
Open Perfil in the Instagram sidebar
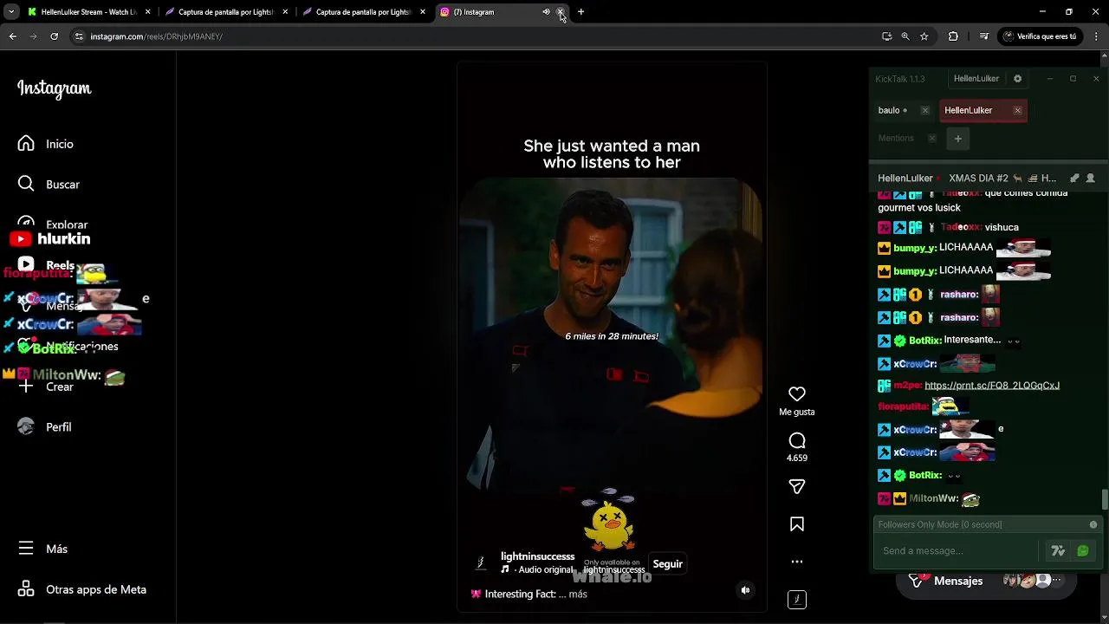coord(45,426)
